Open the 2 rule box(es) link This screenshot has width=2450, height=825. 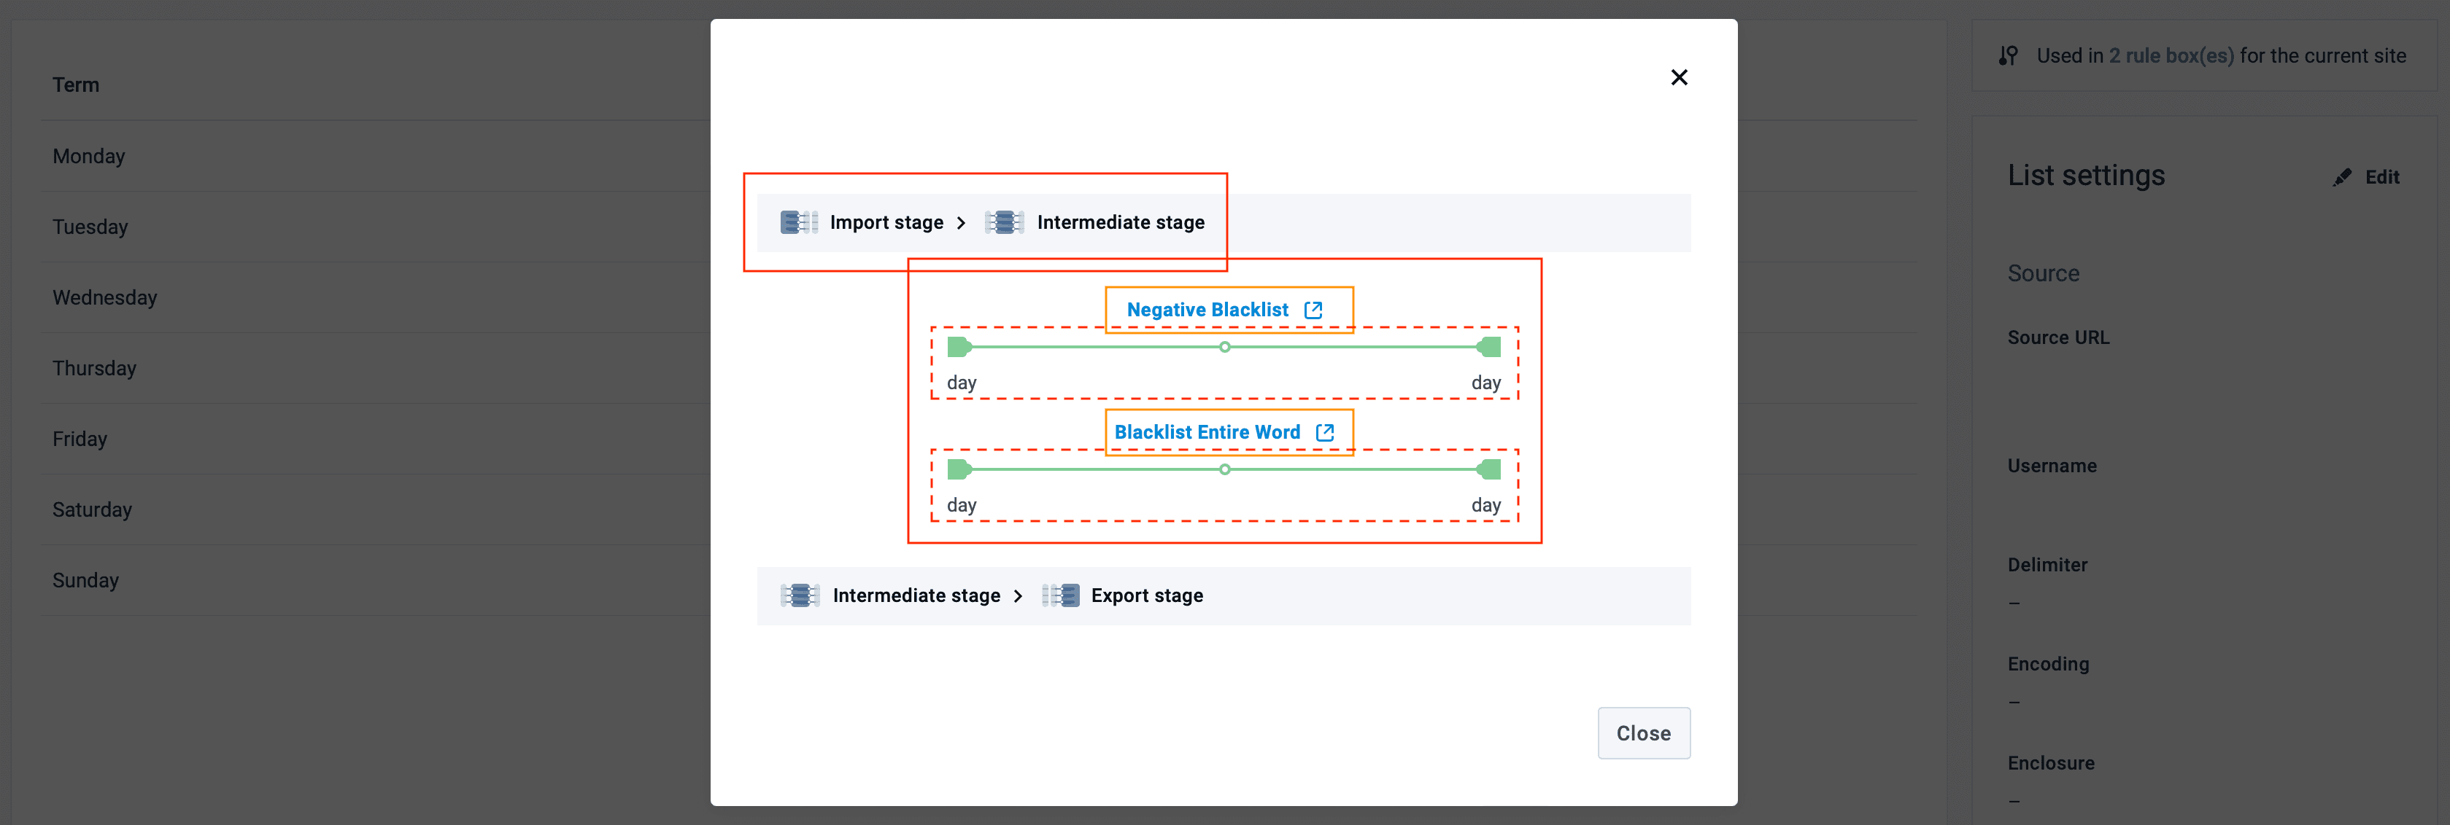(x=2171, y=56)
